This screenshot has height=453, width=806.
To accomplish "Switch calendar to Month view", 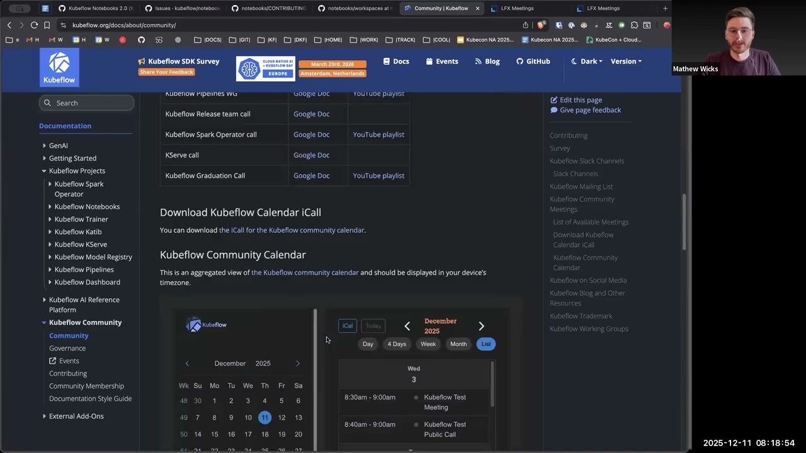I will pos(458,344).
